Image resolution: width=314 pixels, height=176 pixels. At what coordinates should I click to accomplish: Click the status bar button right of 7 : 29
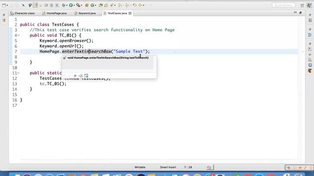[209, 167]
